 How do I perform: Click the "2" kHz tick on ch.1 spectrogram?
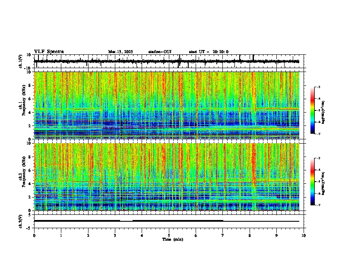30,126
